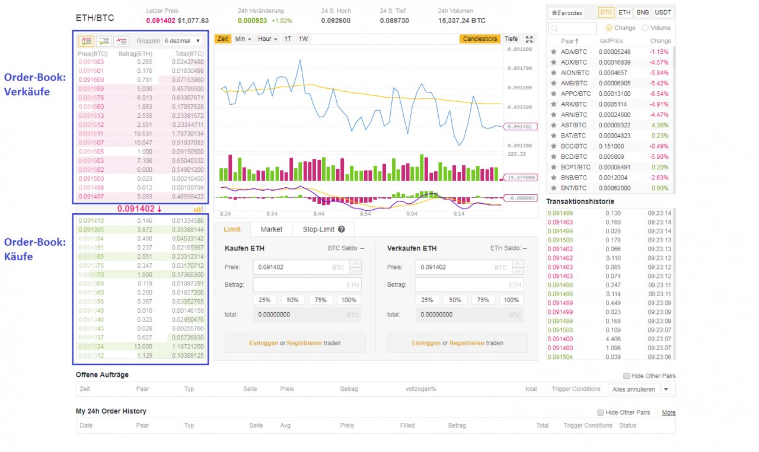
Task: Select the Market order tab
Action: (272, 229)
